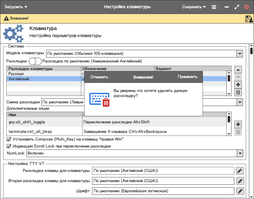Edit the second TTY layout with pencil icon
This screenshot has height=199, width=254.
[240, 181]
